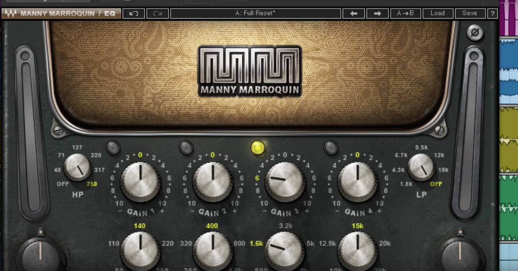Disable band 3 using the lit yellow LED

click(258, 148)
